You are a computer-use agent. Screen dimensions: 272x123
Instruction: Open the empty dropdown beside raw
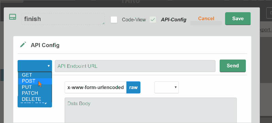[167, 87]
